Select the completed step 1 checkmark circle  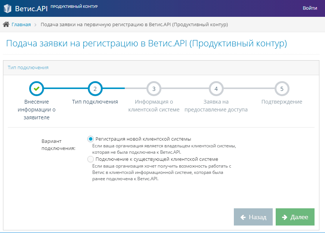(x=36, y=89)
